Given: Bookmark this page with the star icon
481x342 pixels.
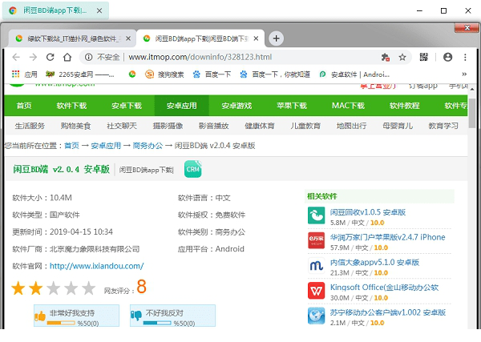Looking at the screenshot, I should coord(402,57).
